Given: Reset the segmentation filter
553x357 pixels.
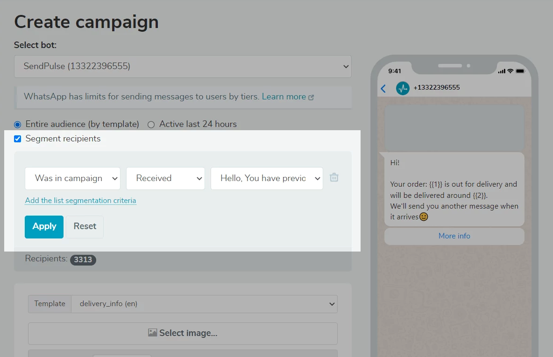Looking at the screenshot, I should click(85, 227).
